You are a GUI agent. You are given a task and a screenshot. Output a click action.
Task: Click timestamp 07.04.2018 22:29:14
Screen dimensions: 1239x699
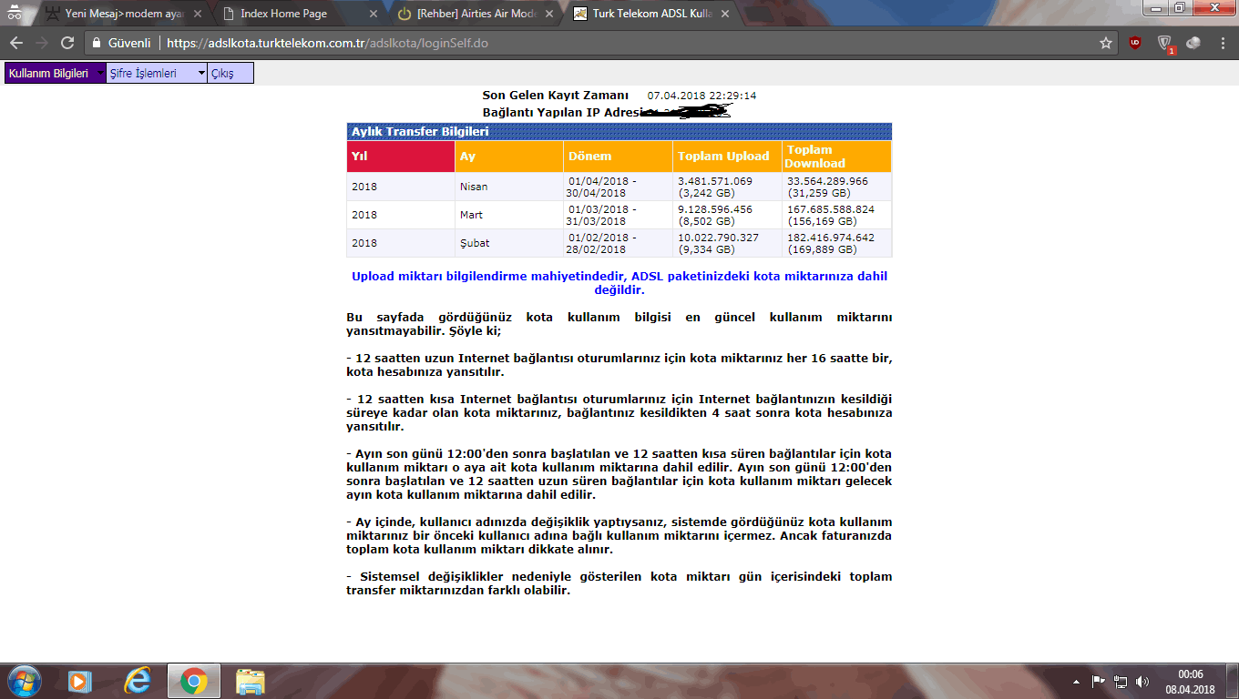click(x=701, y=96)
